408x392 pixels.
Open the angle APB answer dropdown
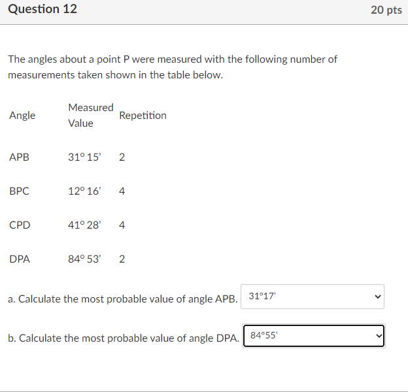point(313,297)
